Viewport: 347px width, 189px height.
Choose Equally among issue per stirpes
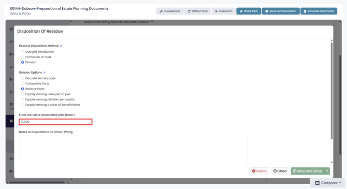click(x=23, y=94)
